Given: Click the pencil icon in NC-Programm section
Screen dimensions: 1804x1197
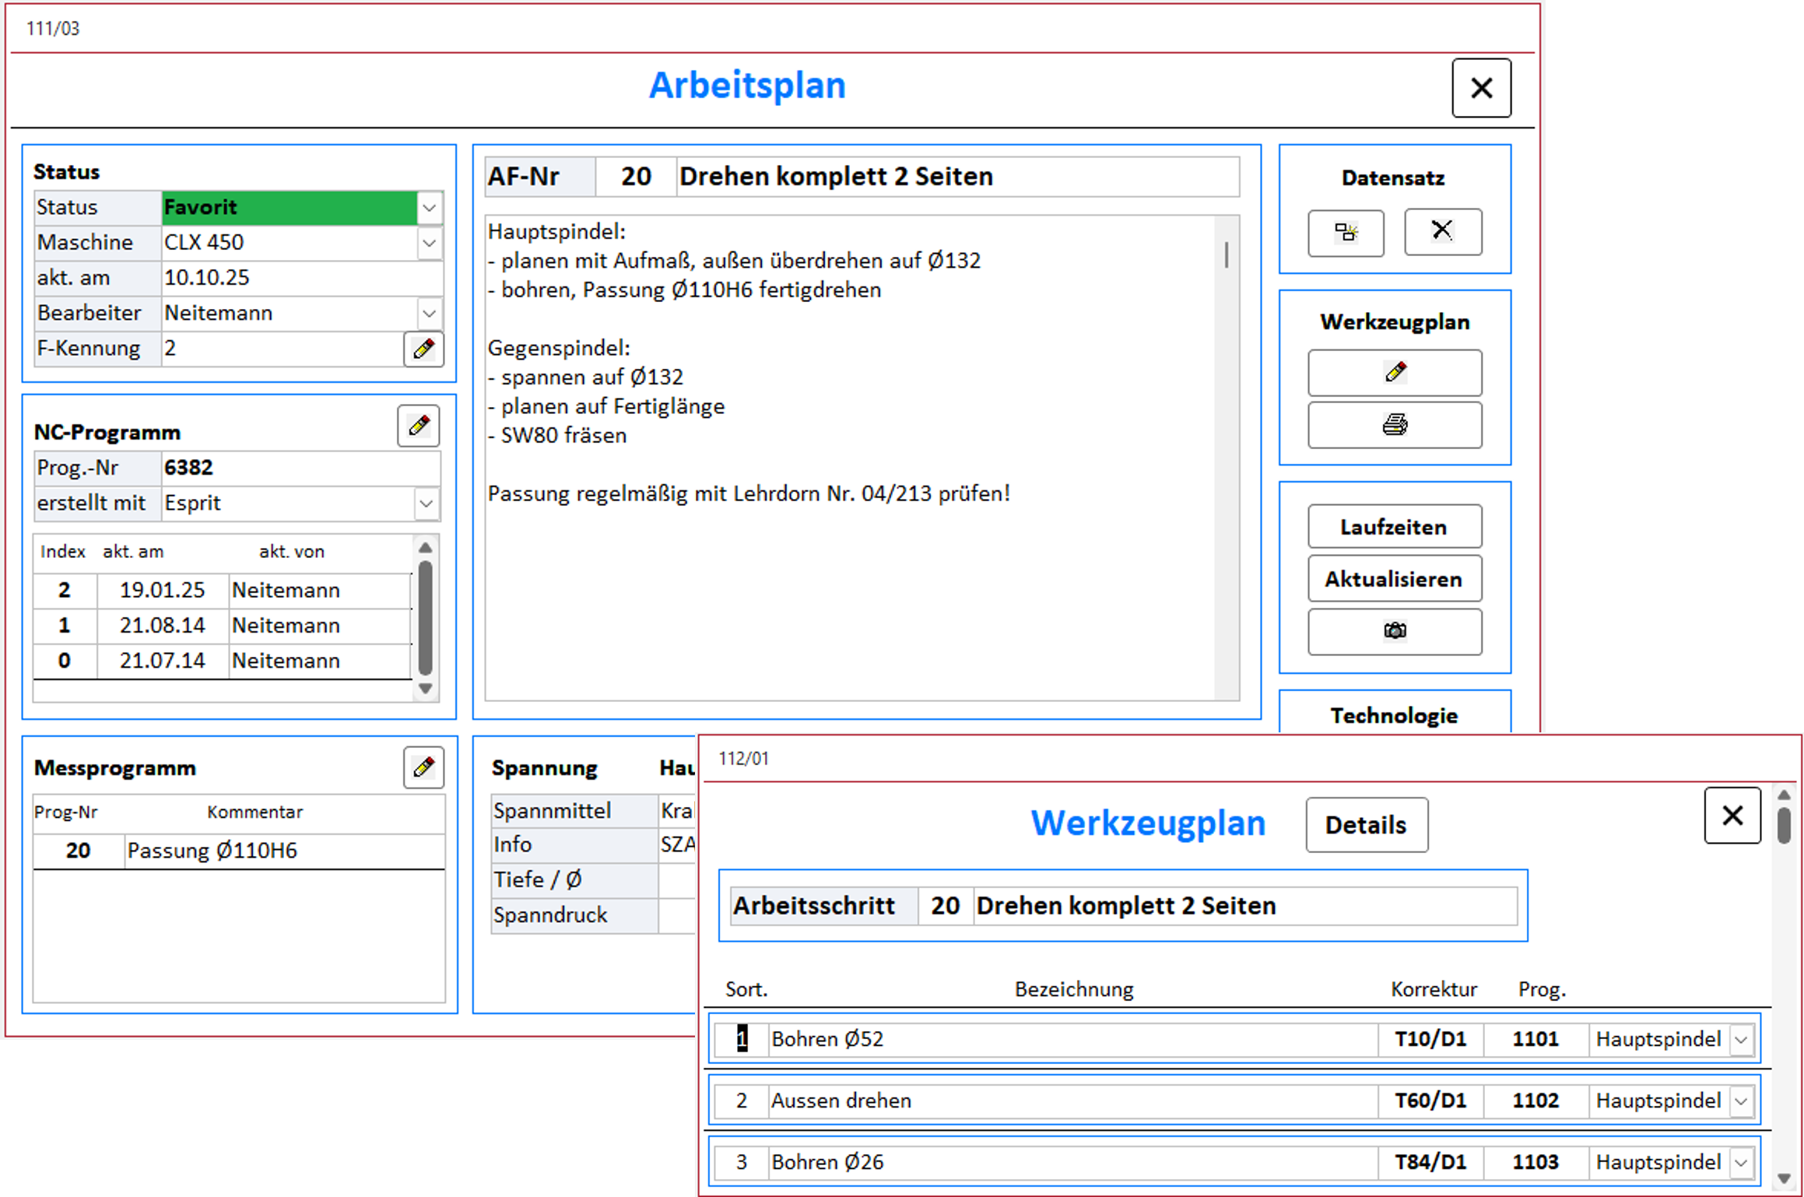Looking at the screenshot, I should click(419, 426).
